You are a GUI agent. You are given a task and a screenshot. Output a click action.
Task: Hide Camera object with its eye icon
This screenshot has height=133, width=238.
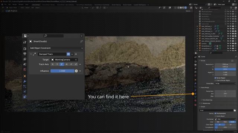pyautogui.click(x=231, y=44)
